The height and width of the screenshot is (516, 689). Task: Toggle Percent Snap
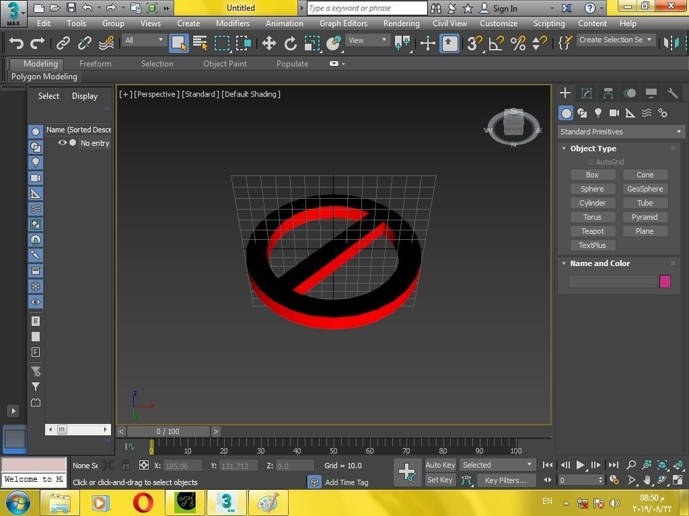(x=518, y=43)
